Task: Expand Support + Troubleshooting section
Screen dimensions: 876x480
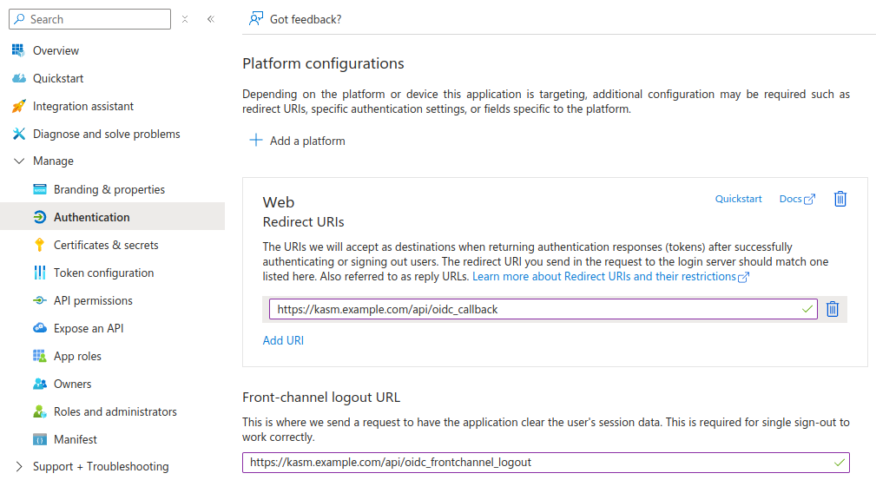Action: (x=19, y=467)
